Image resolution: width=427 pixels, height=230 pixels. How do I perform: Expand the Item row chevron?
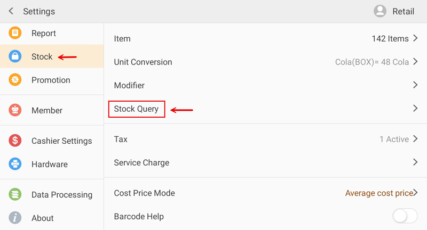point(415,38)
